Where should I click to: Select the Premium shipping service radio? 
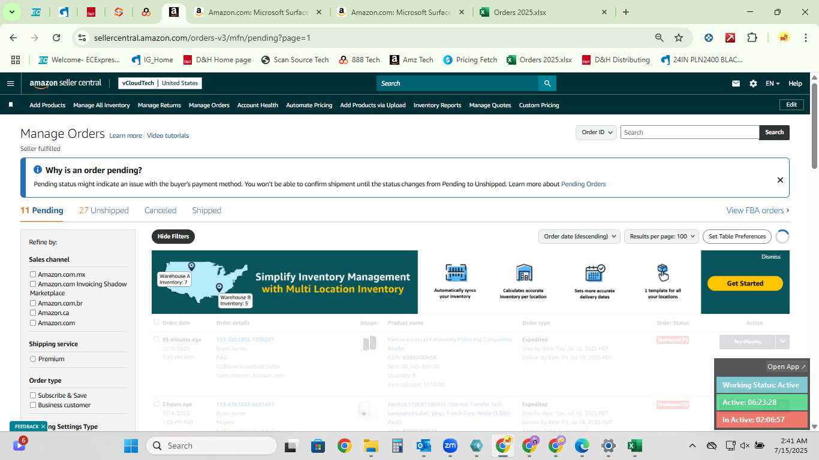tap(33, 359)
